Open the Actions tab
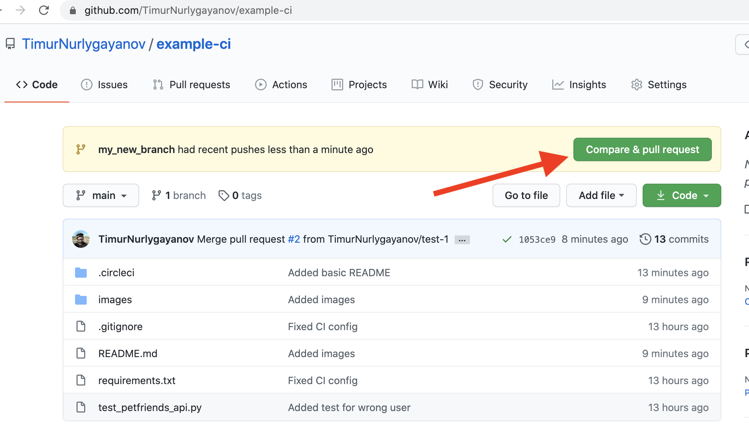 click(281, 85)
